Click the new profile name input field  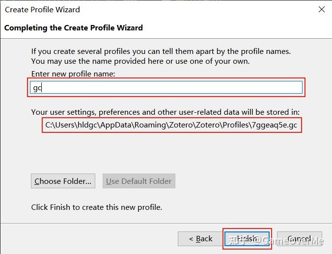[167, 87]
